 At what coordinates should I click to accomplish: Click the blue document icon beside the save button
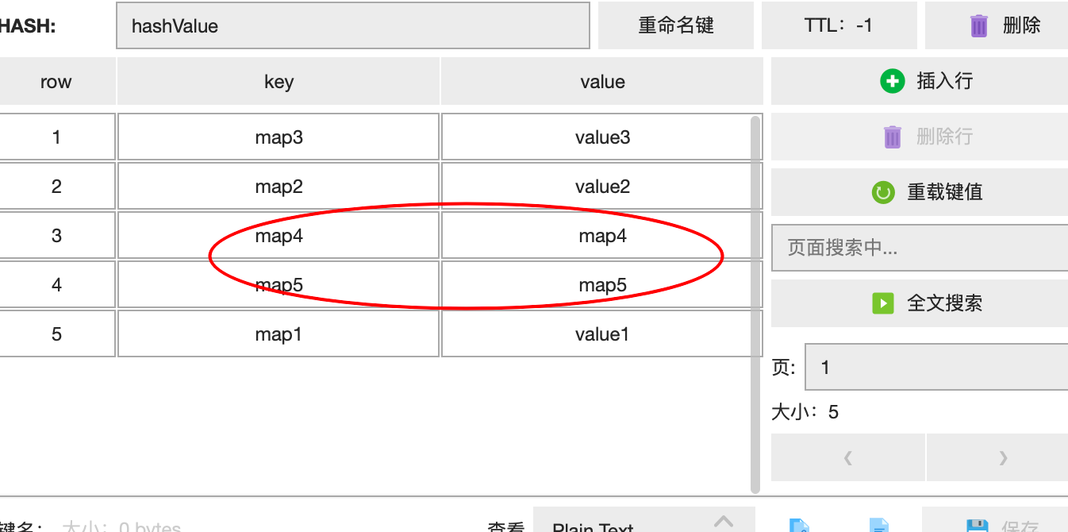878,524
